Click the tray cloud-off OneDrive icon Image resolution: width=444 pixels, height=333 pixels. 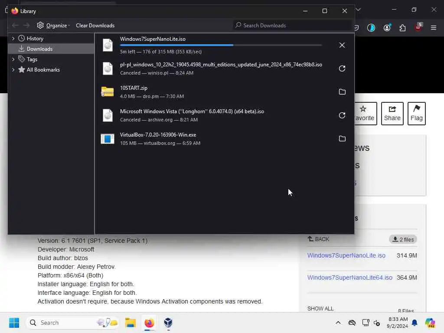(352, 323)
